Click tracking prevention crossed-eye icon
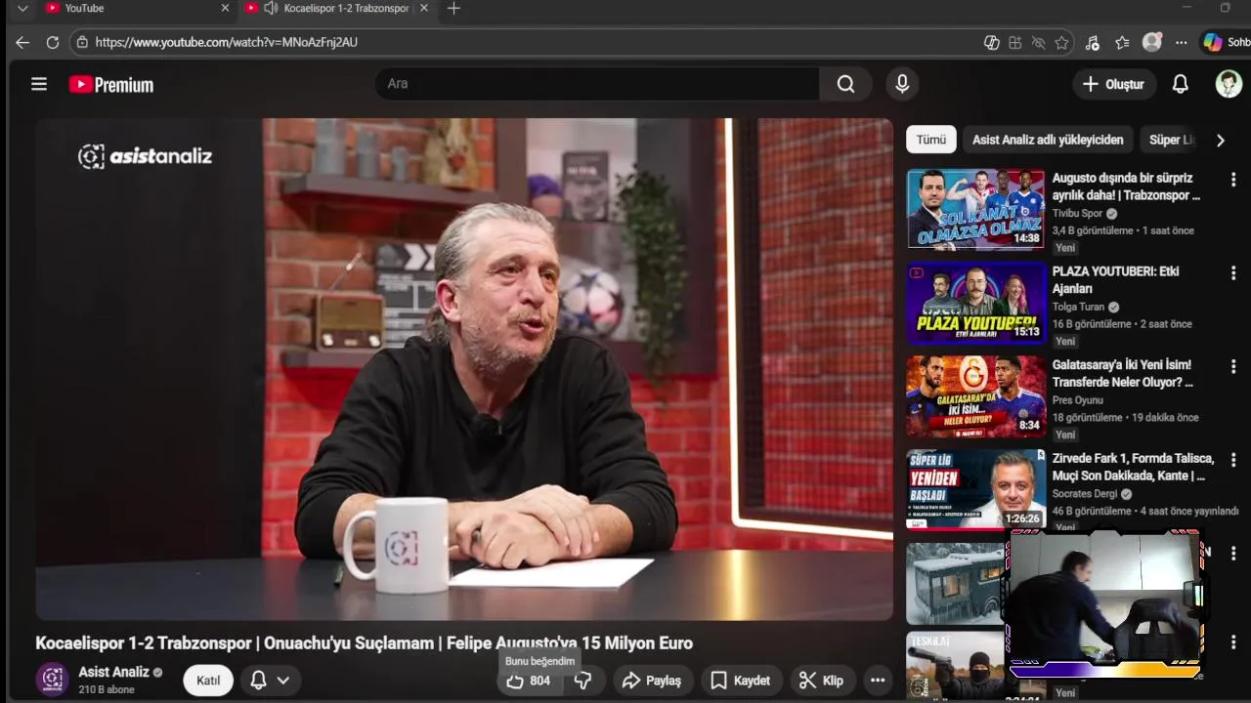This screenshot has width=1251, height=703. (x=1039, y=42)
